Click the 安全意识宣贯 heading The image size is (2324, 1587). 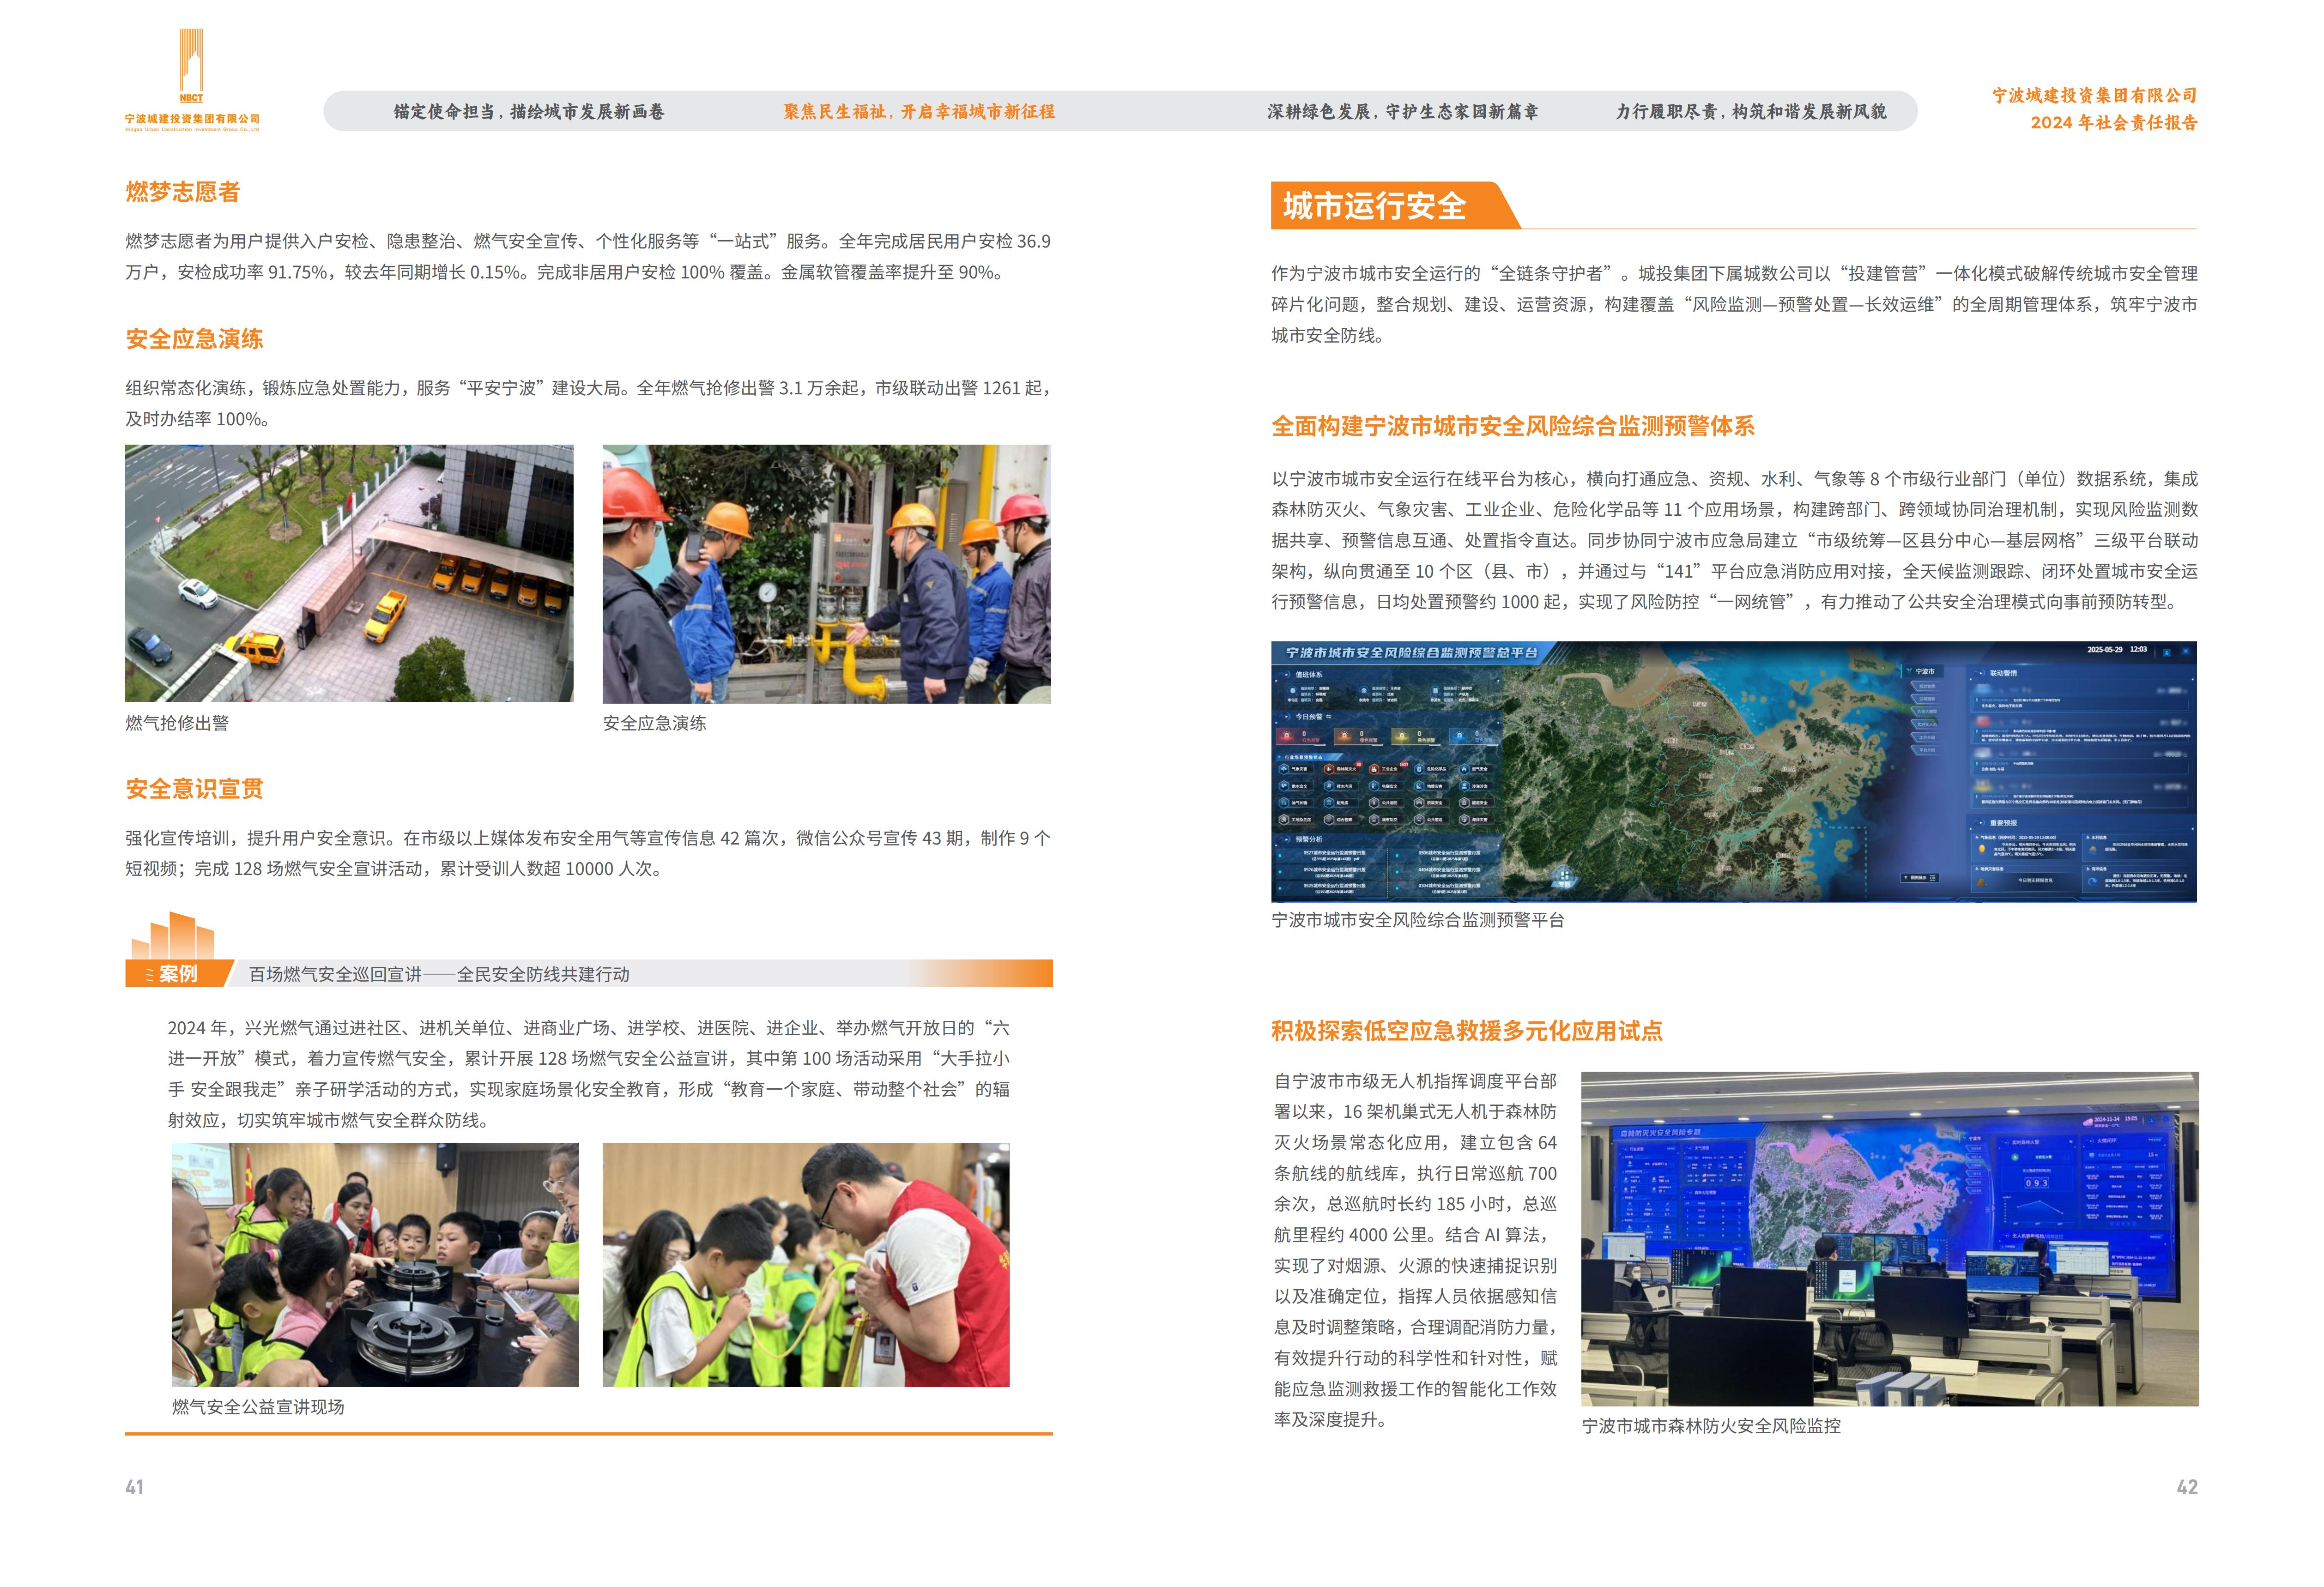point(195,789)
